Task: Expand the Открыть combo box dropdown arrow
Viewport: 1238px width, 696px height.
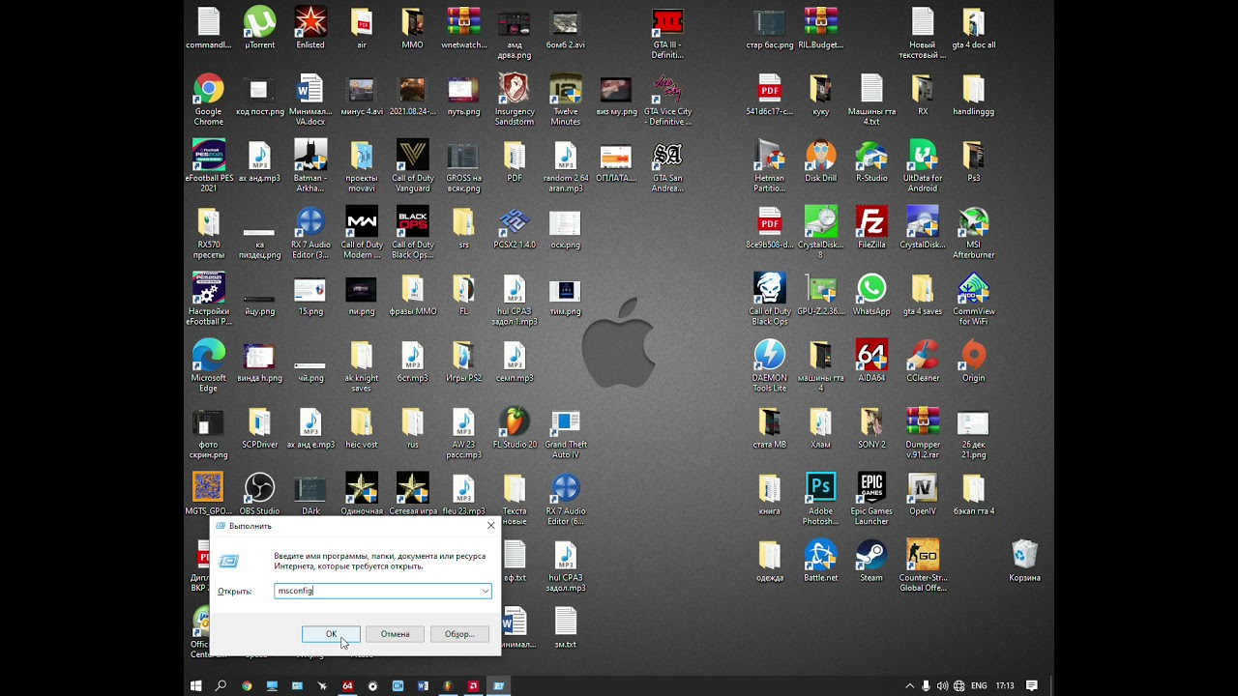Action: click(486, 591)
